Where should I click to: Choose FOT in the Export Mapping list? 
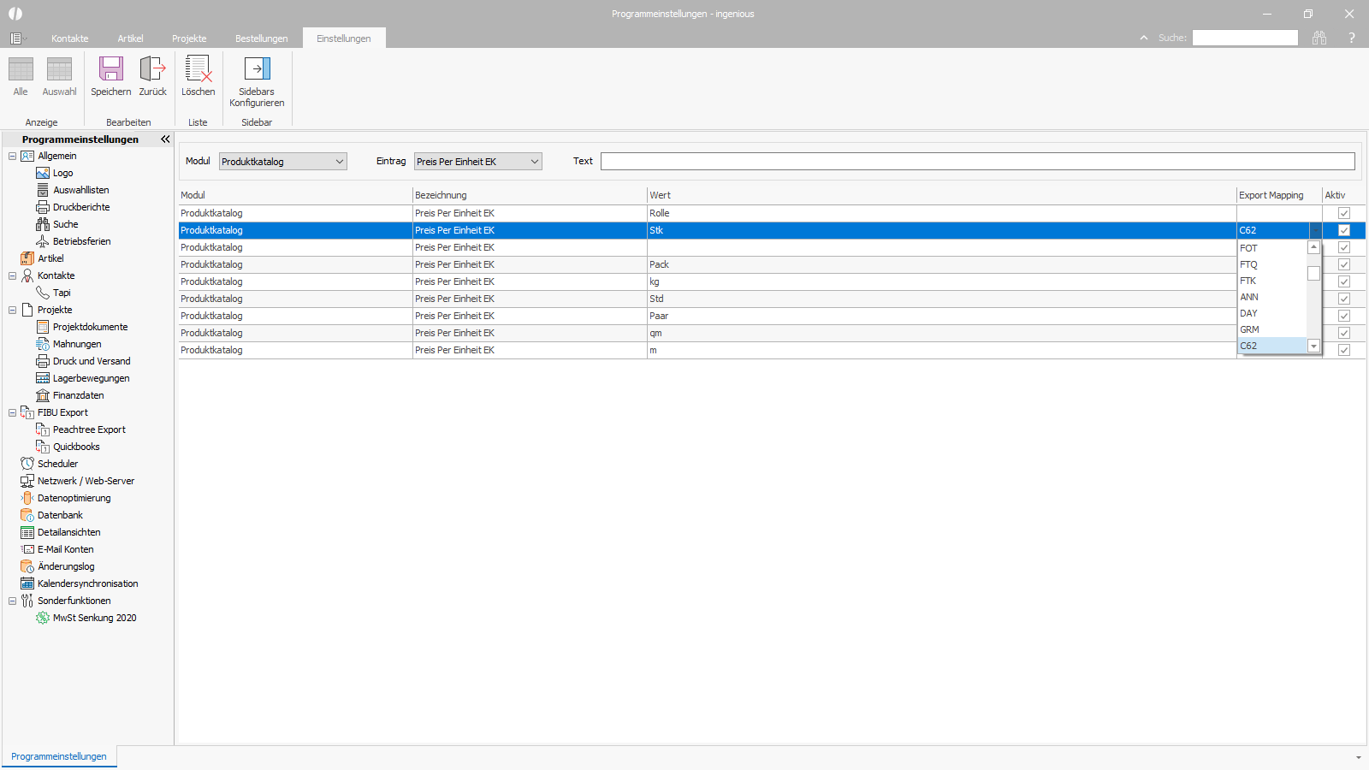(x=1272, y=248)
